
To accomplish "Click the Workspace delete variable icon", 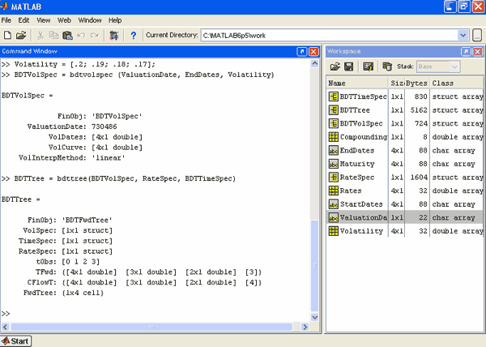I will [x=387, y=66].
